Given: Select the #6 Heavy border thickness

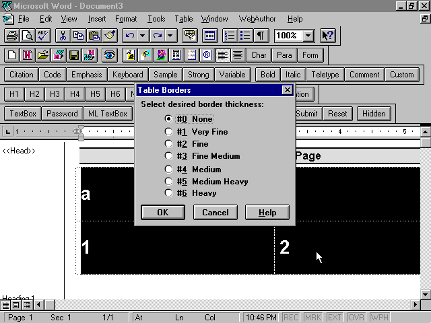Looking at the screenshot, I should tap(169, 193).
